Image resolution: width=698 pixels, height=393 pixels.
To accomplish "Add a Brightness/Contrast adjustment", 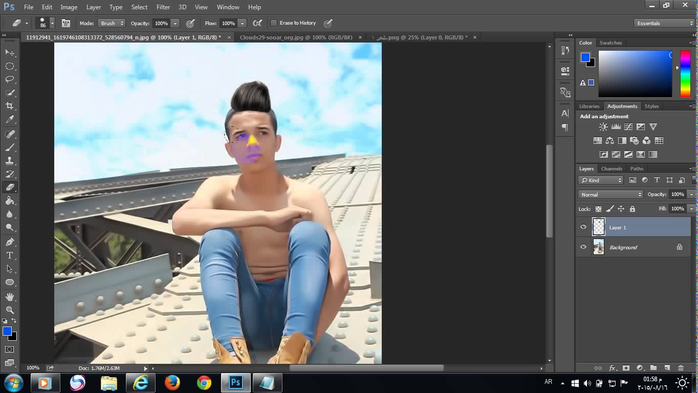I will pyautogui.click(x=603, y=127).
